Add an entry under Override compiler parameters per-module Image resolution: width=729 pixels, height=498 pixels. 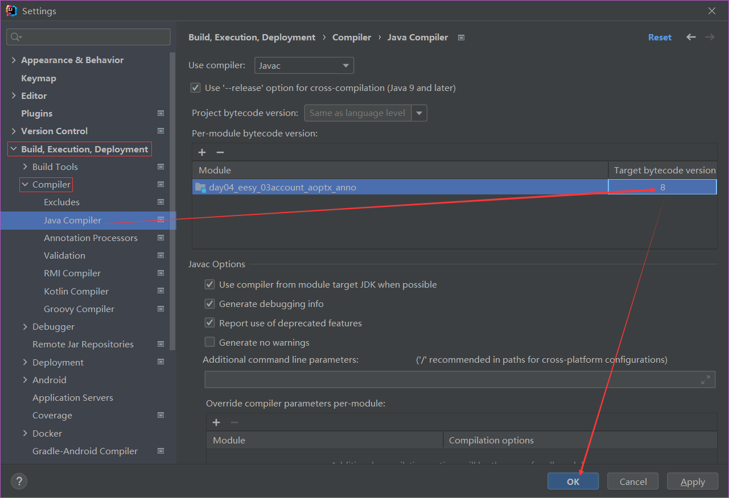pyautogui.click(x=216, y=422)
